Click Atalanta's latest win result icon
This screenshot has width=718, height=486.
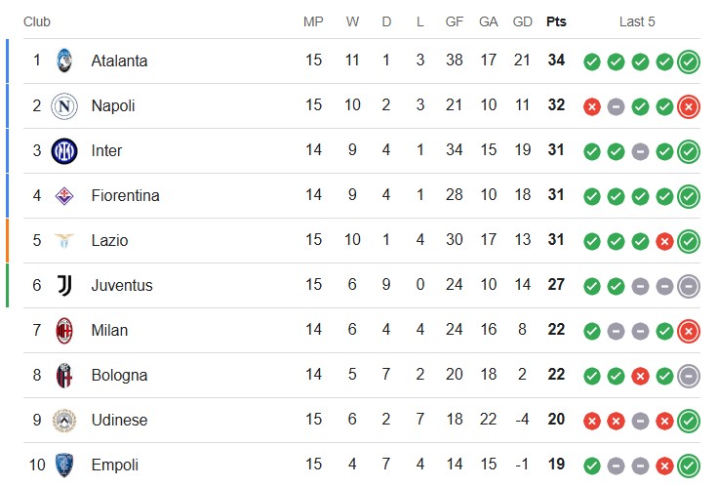(x=689, y=62)
